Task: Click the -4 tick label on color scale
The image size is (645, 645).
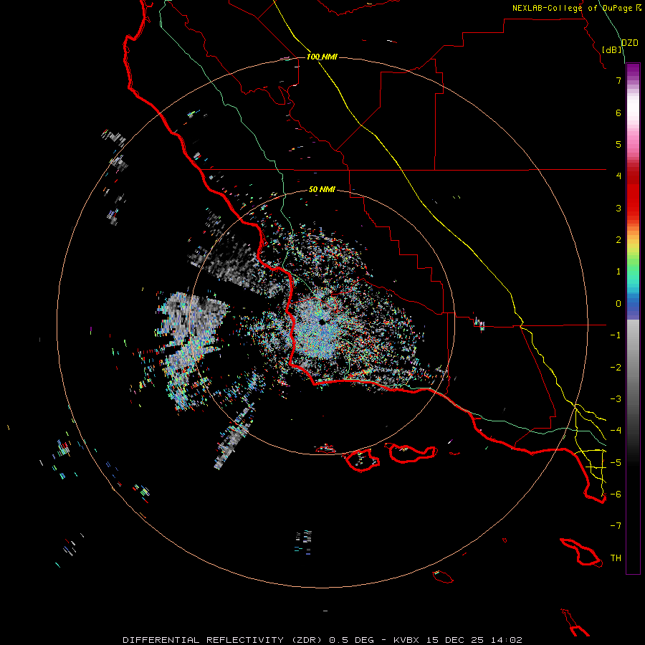Action: (x=616, y=431)
